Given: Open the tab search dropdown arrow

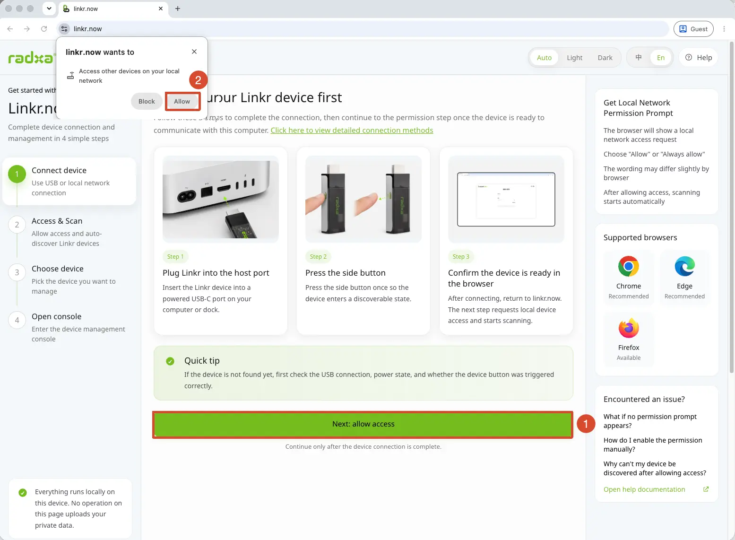Looking at the screenshot, I should 49,9.
